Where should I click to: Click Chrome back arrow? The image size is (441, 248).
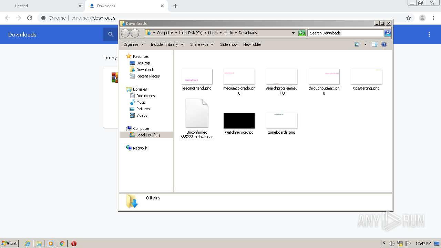coord(8,18)
